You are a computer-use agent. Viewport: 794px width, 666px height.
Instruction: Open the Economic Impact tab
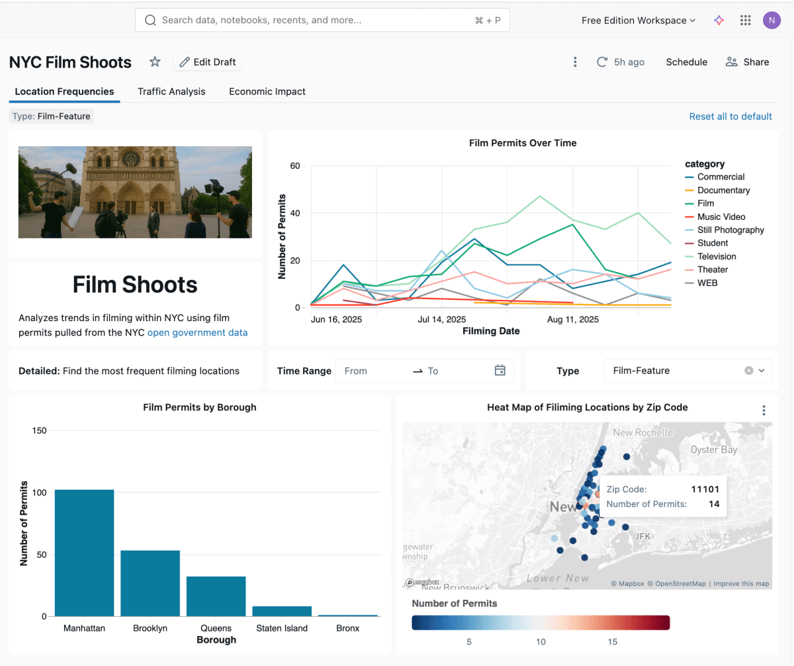coord(267,91)
